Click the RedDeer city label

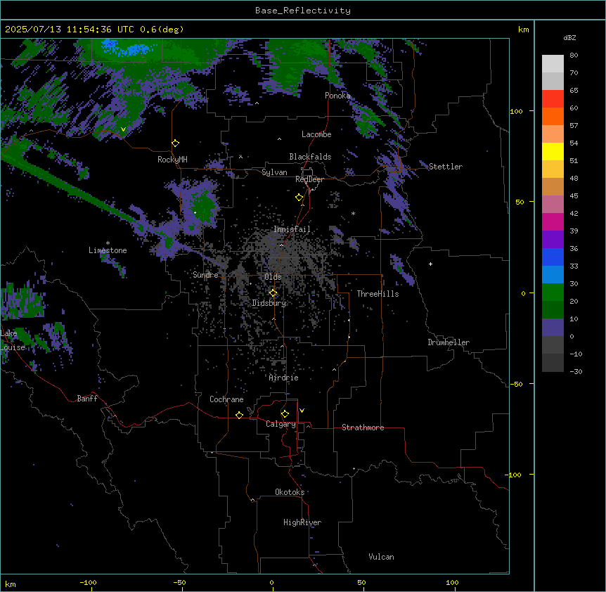click(x=309, y=179)
